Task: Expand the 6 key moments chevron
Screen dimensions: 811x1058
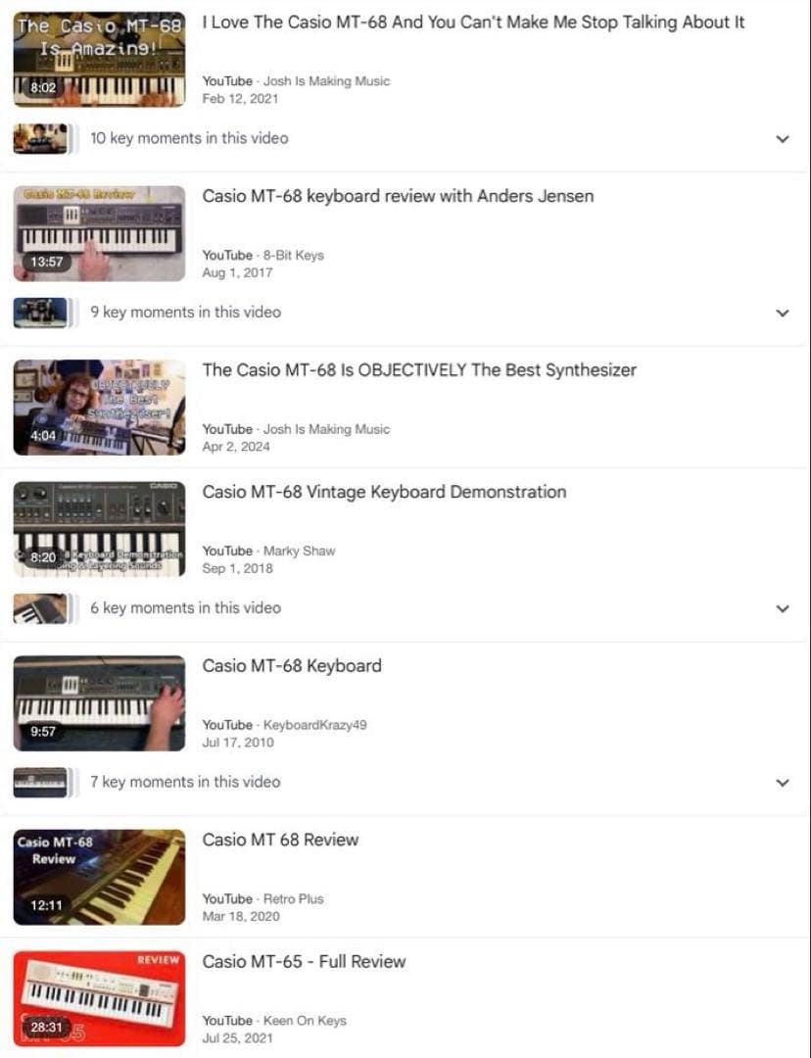Action: pyautogui.click(x=782, y=608)
